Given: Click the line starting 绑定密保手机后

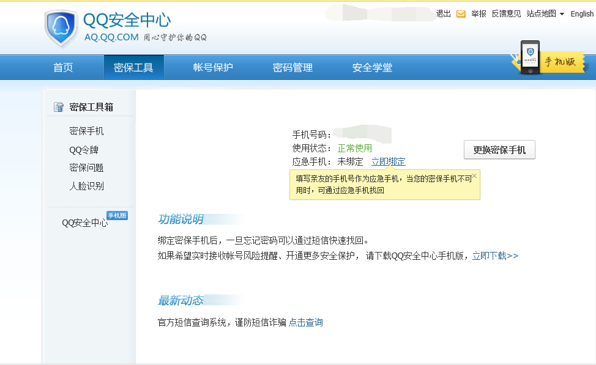Looking at the screenshot, I should coord(263,240).
